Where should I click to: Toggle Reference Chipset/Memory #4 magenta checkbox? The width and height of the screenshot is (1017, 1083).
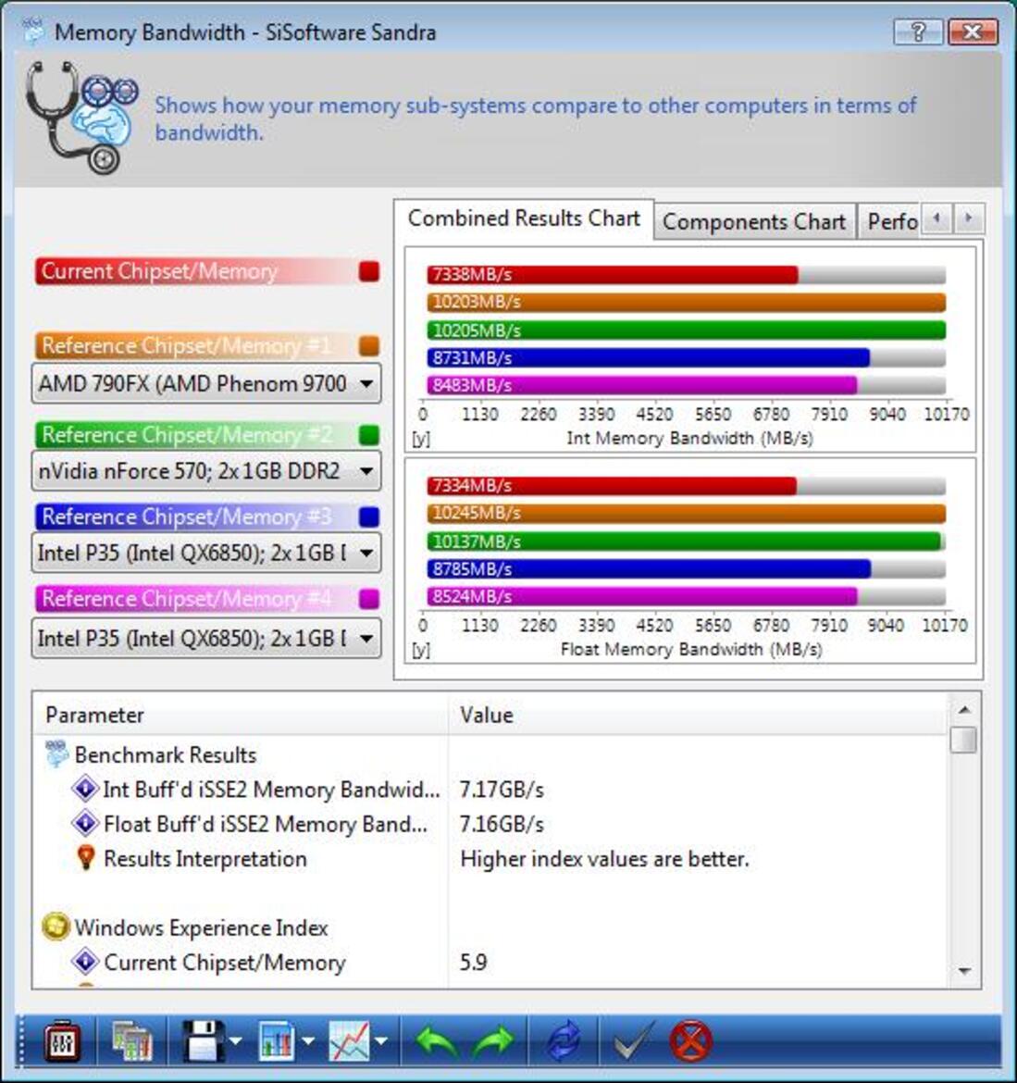[369, 599]
